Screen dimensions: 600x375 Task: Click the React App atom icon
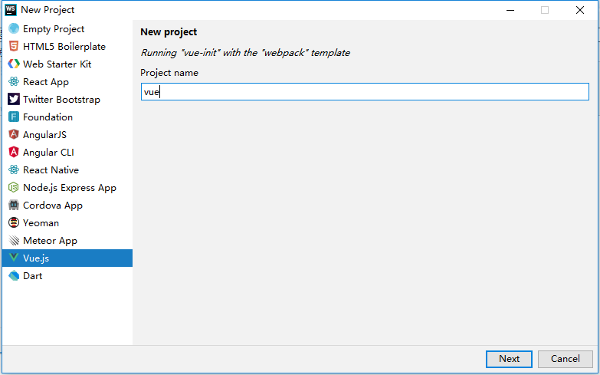click(x=14, y=82)
